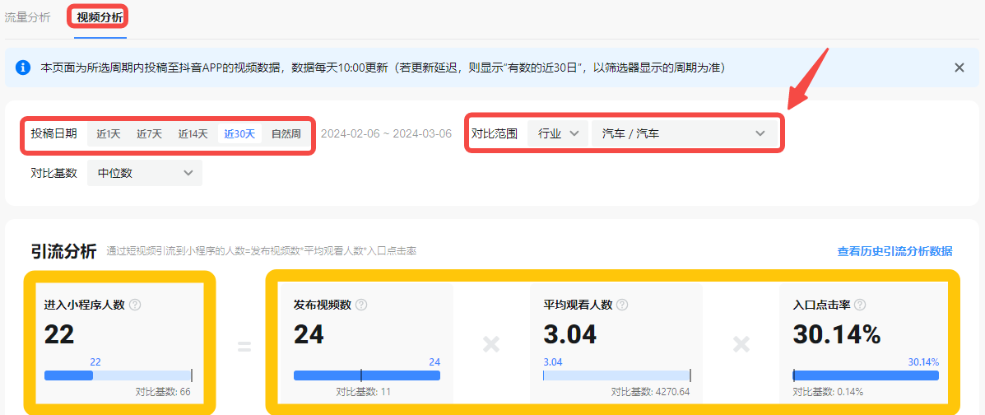
Task: Click help icon beside 平均观看人数
Action: click(622, 305)
